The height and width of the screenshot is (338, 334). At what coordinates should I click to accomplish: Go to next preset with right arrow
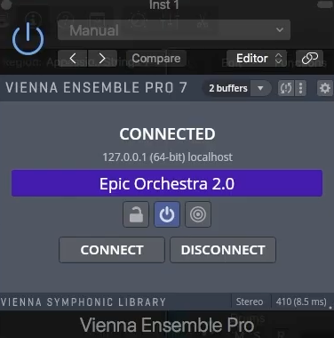coord(102,58)
